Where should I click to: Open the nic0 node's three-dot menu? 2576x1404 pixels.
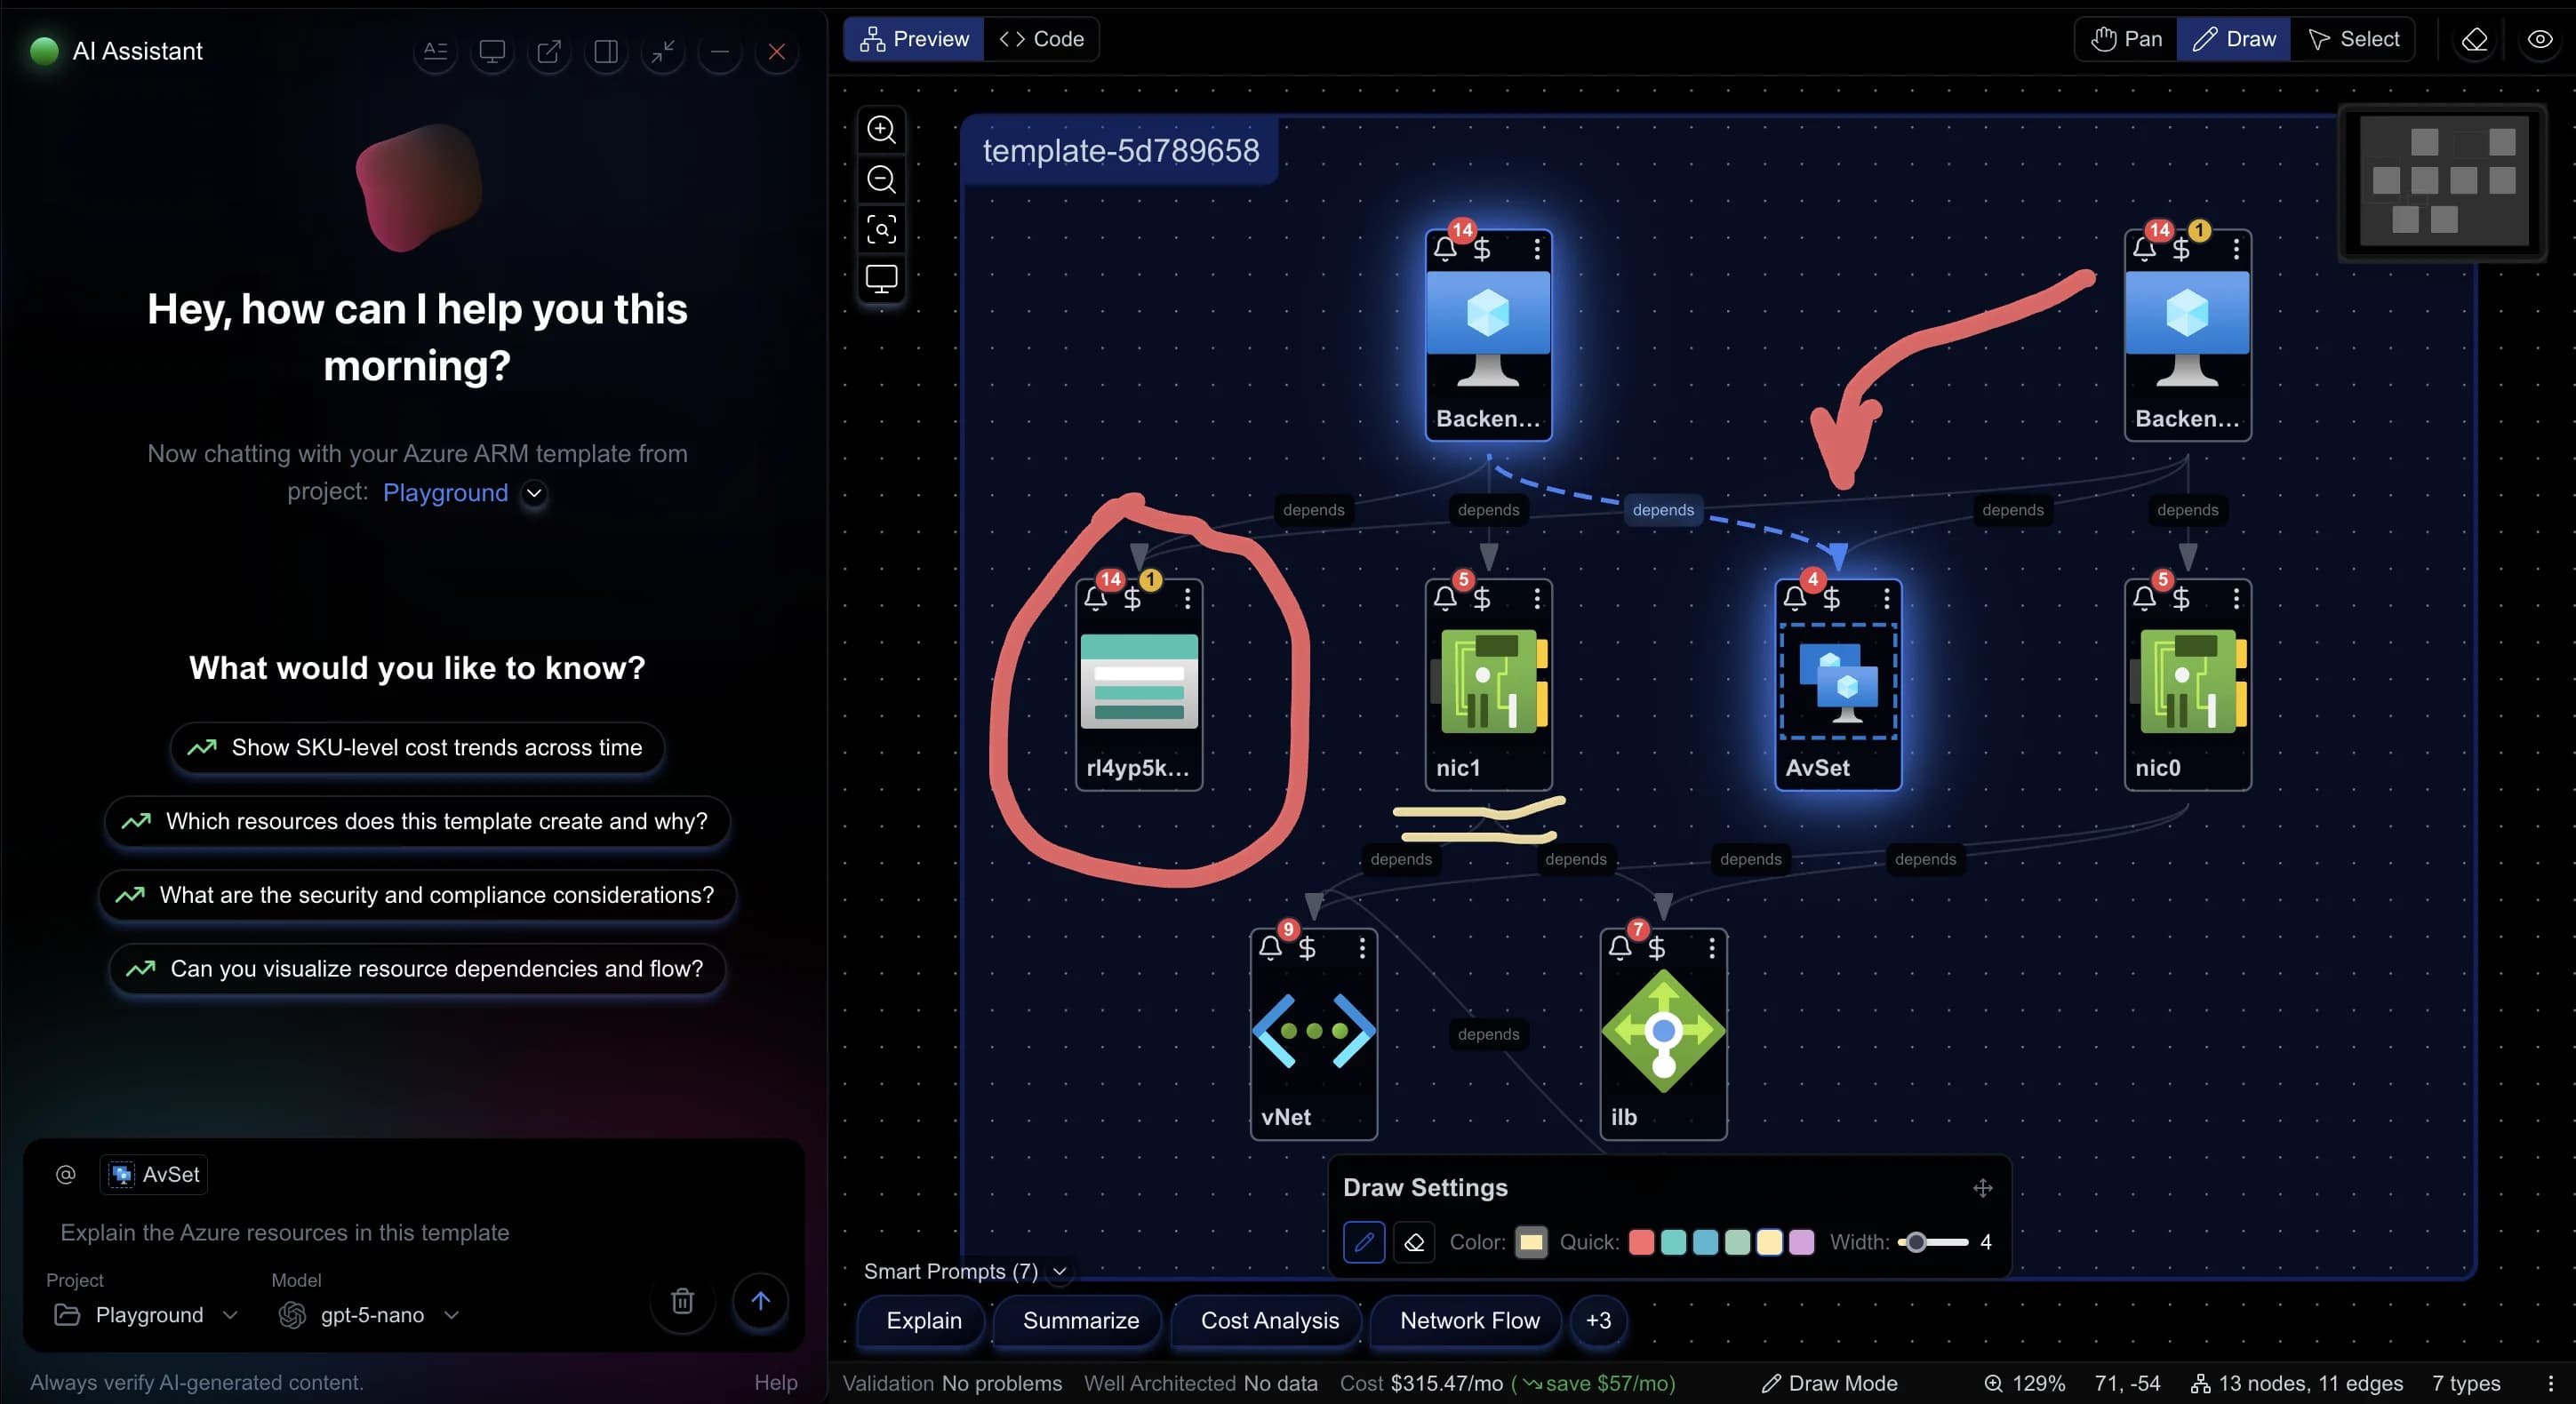2237,598
